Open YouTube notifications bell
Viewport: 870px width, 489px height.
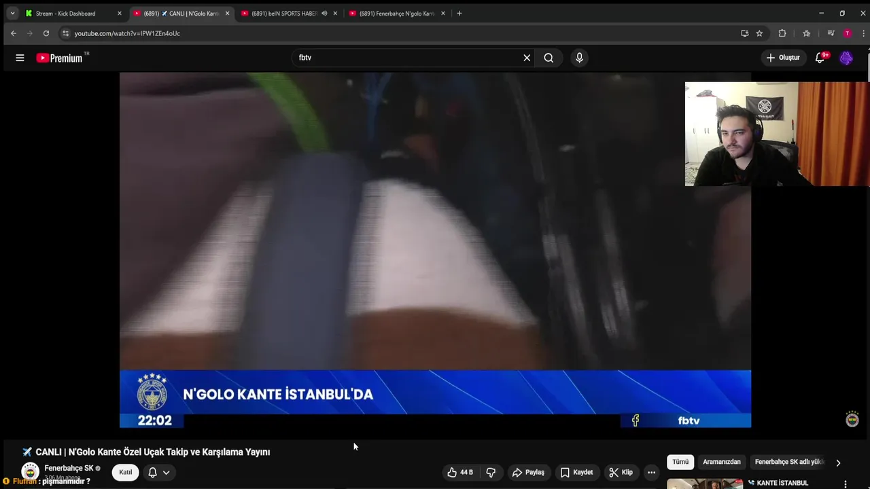(820, 58)
